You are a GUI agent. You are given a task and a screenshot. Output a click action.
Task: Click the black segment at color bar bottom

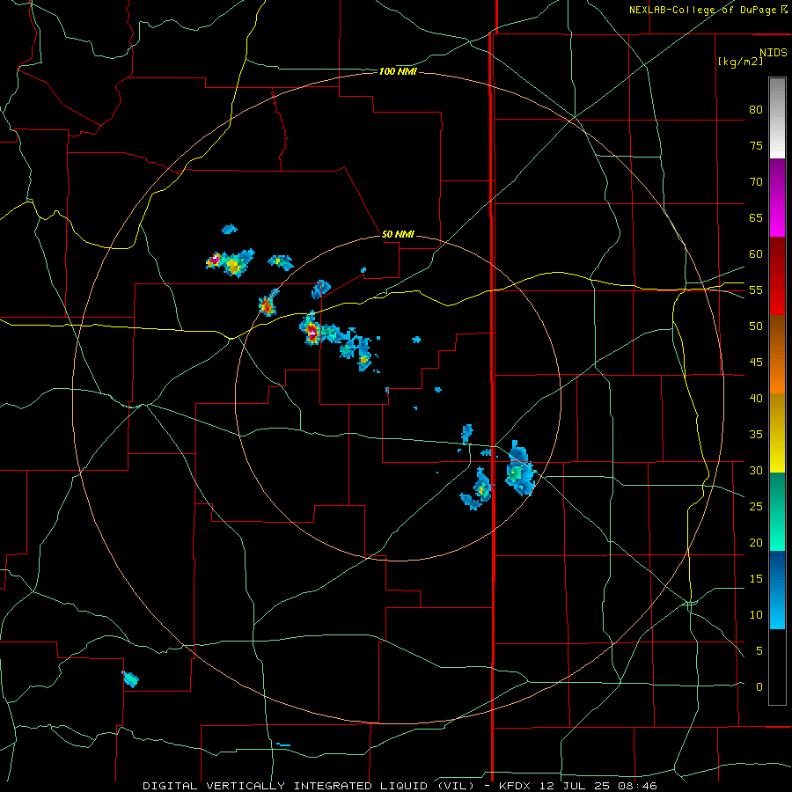click(x=777, y=667)
